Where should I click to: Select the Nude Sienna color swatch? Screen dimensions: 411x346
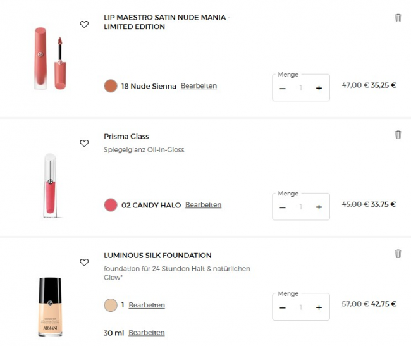(x=111, y=86)
